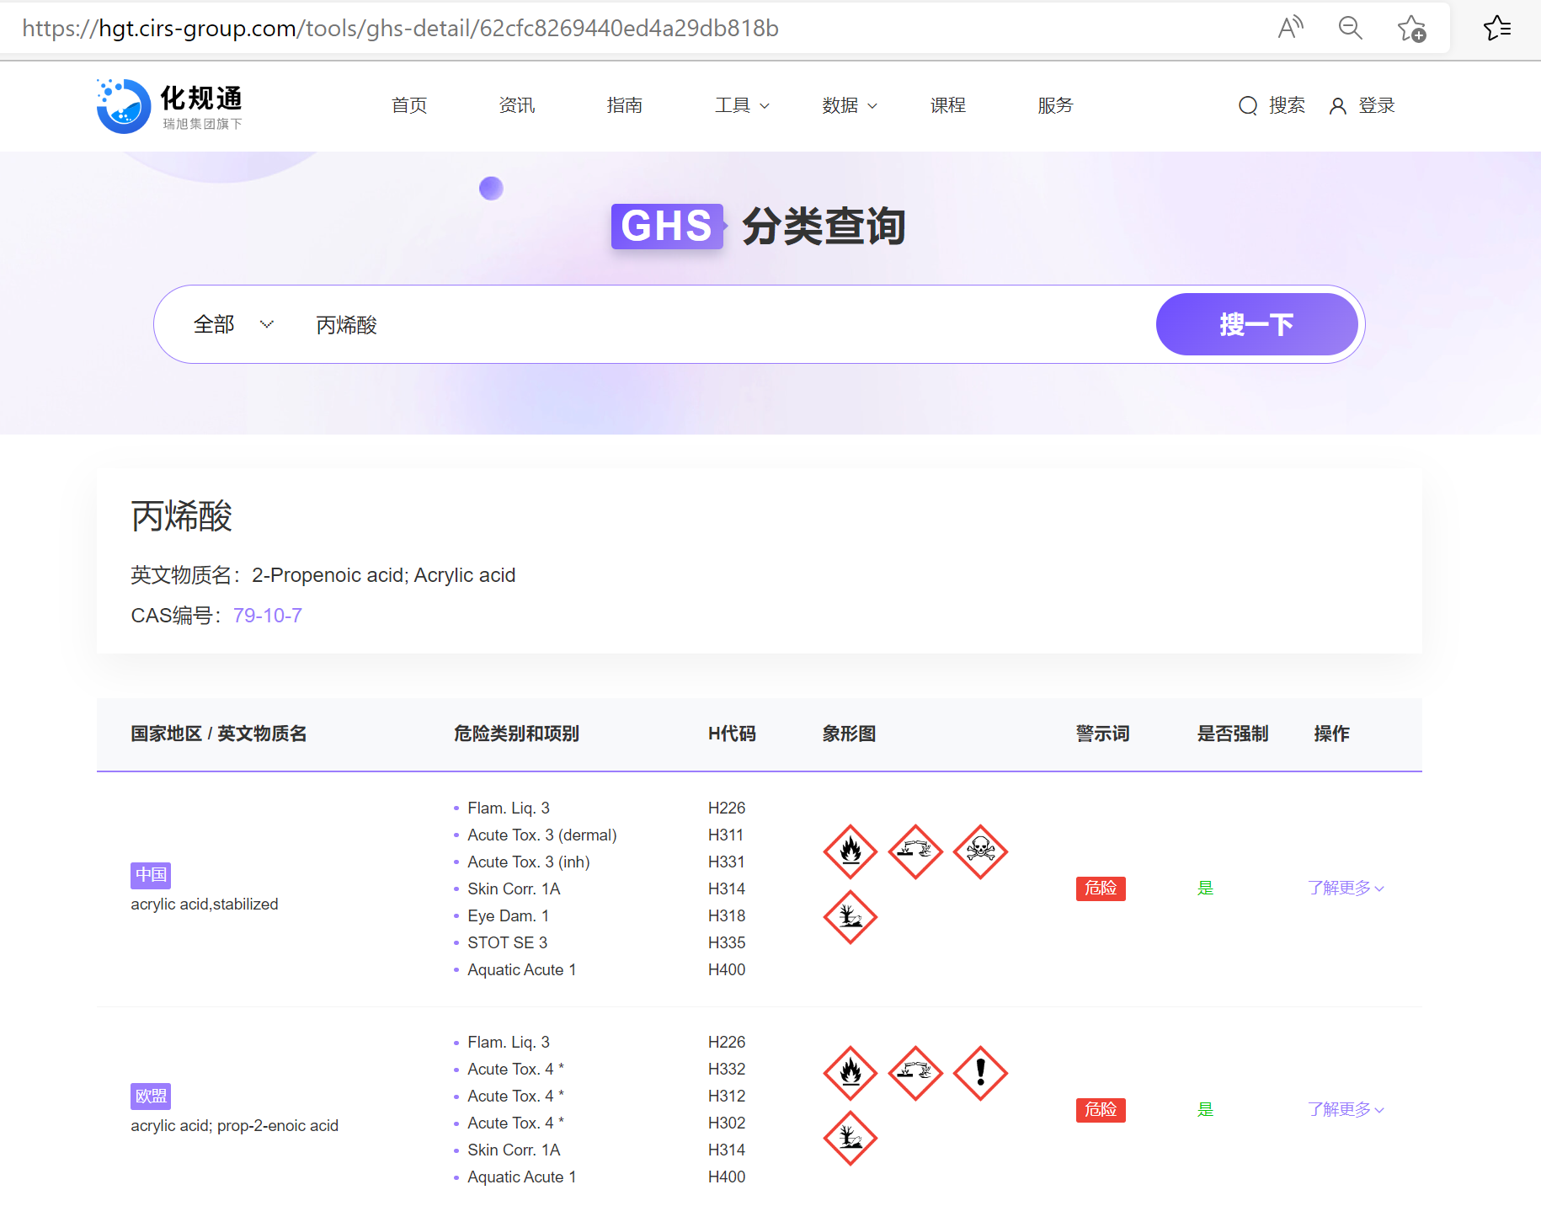
Task: Select the exclamation mark pictogram in EU row
Action: pos(980,1074)
